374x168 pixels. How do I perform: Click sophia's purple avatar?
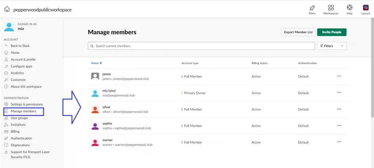click(x=95, y=126)
